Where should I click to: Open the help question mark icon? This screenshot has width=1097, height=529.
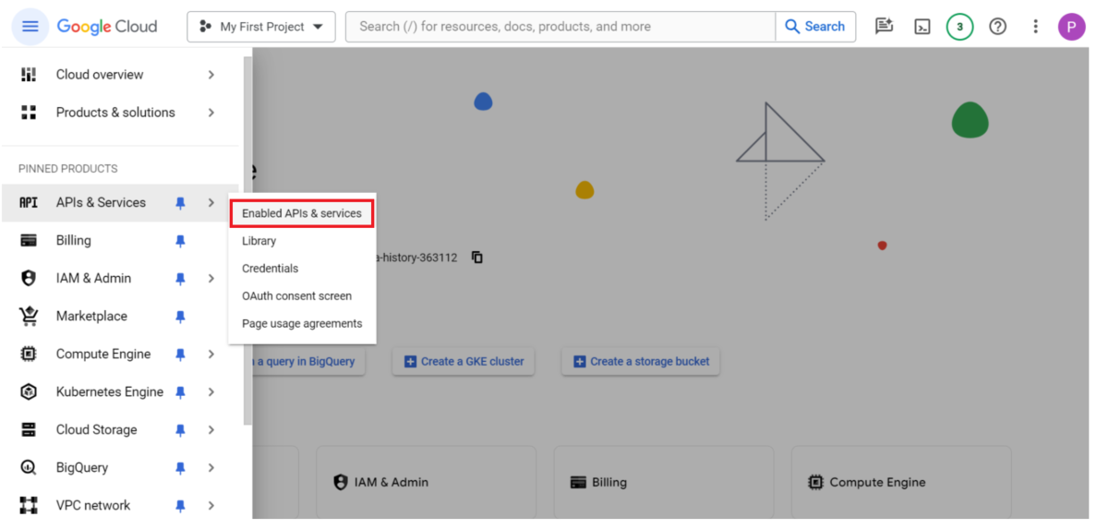(x=997, y=27)
